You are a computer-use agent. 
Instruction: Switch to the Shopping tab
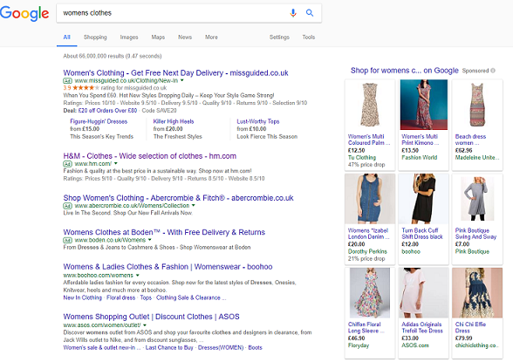(x=95, y=38)
